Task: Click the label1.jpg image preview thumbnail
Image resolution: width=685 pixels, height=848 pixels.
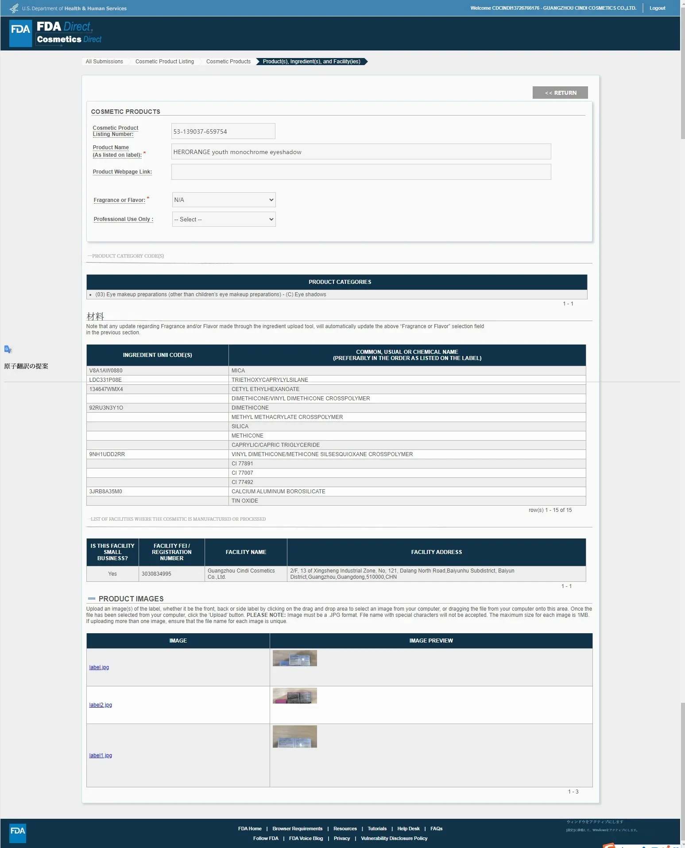Action: pos(295,736)
